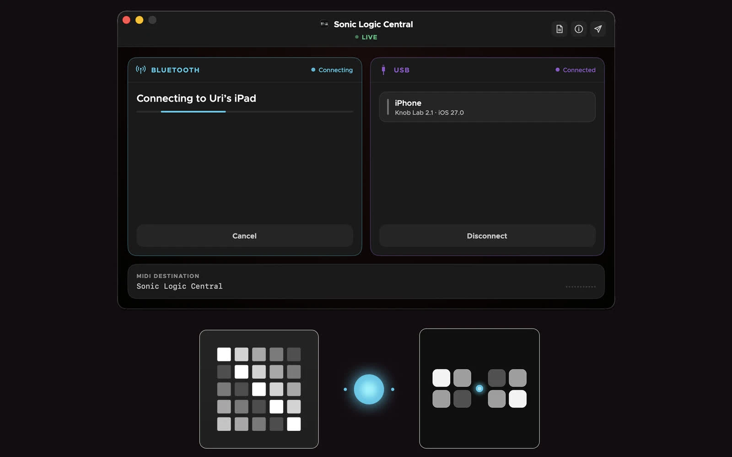Image resolution: width=732 pixels, height=457 pixels.
Task: Click the BLUETOOTH panel heading
Action: tap(175, 70)
